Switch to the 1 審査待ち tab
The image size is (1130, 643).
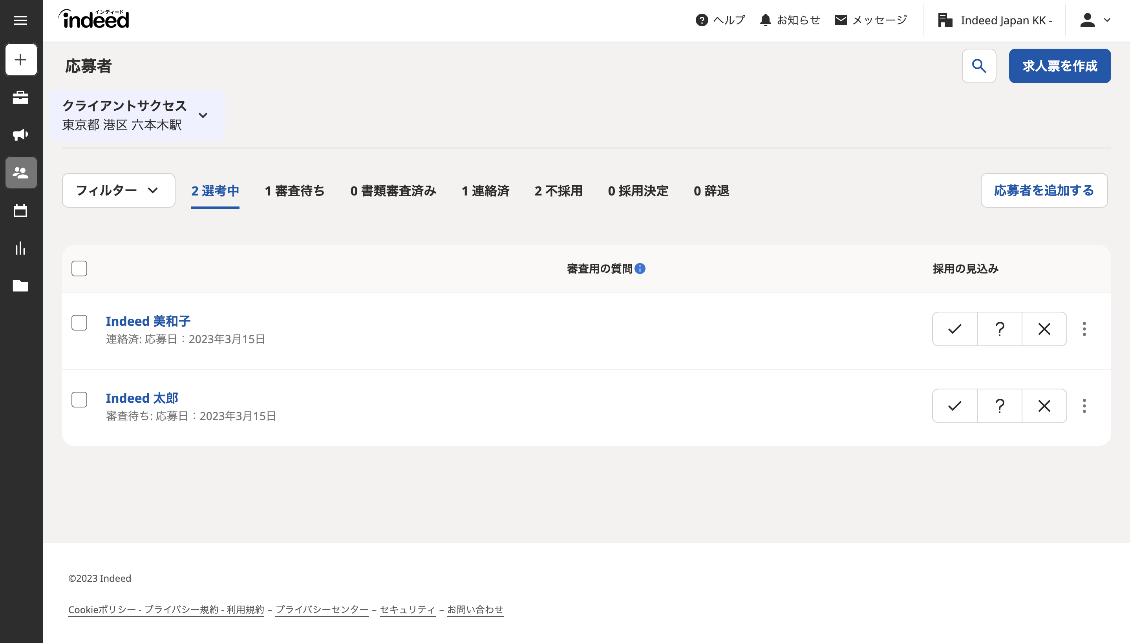[294, 191]
